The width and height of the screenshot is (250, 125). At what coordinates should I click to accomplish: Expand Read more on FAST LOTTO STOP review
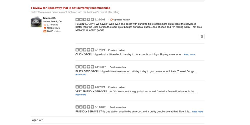81,75
